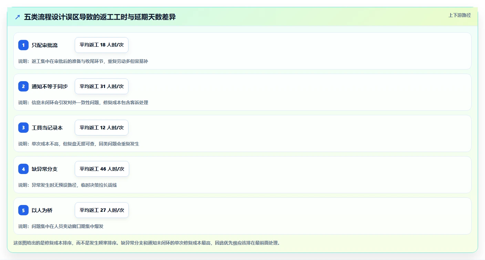This screenshot has width=485, height=260.
Task: Select the heading 五类流程设计误区导致的返工工时与延期天数差异
Action: (100, 17)
